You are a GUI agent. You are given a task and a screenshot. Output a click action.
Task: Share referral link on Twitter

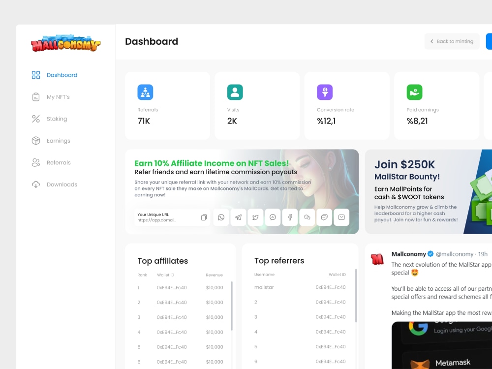(x=255, y=217)
